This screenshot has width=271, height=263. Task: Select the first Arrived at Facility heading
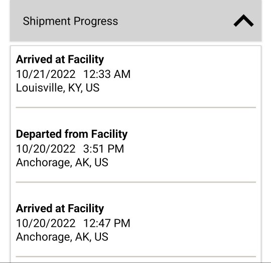[60, 59]
